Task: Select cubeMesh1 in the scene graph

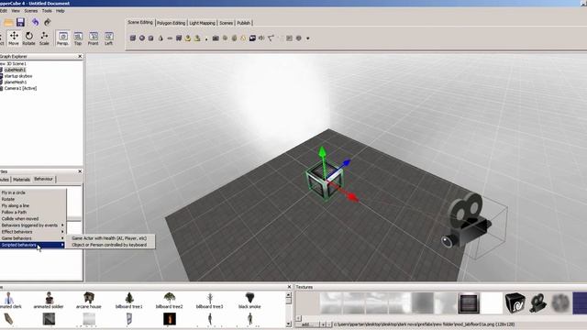Action: pyautogui.click(x=15, y=70)
